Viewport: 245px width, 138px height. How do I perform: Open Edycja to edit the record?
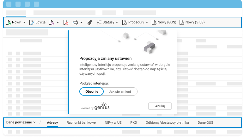pos(37,22)
